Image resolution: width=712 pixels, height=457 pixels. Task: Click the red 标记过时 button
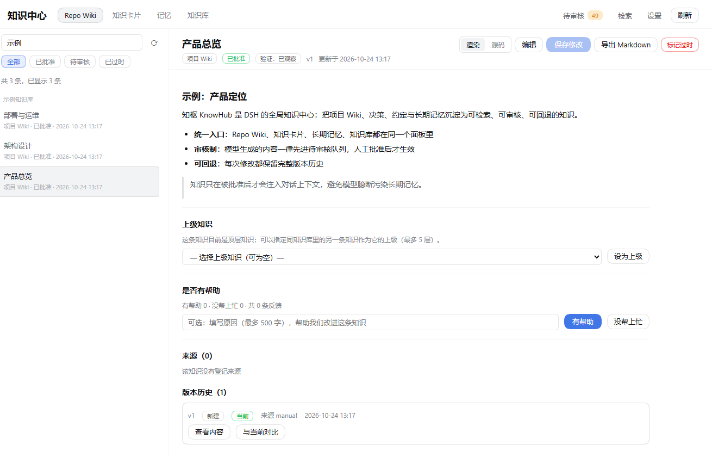click(x=680, y=45)
